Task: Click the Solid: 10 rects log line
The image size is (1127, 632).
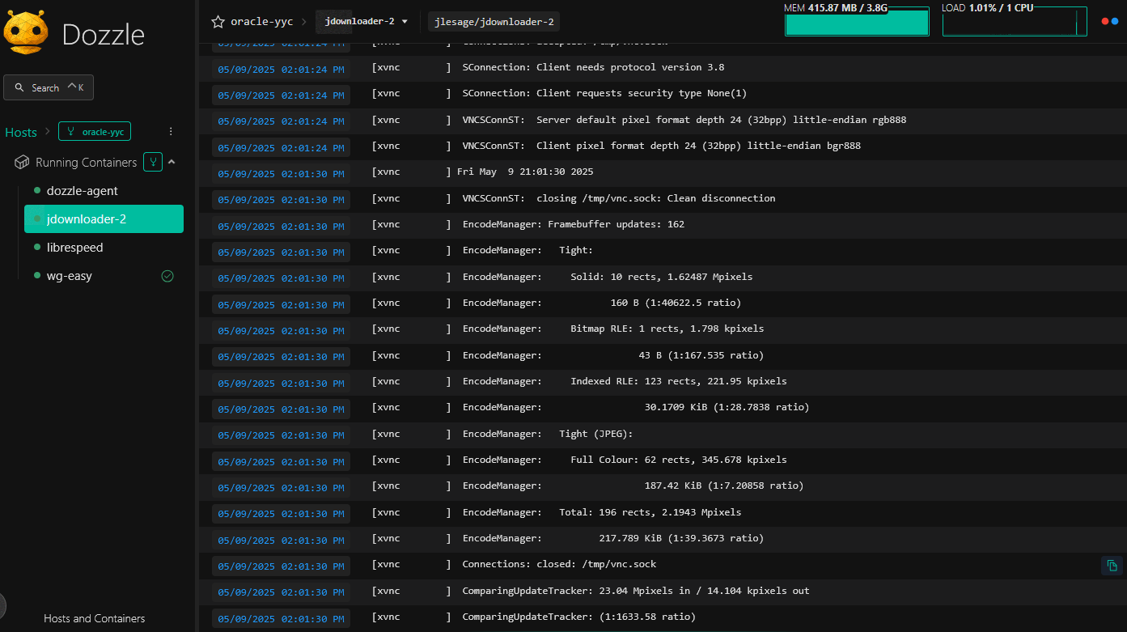Action: 663,277
